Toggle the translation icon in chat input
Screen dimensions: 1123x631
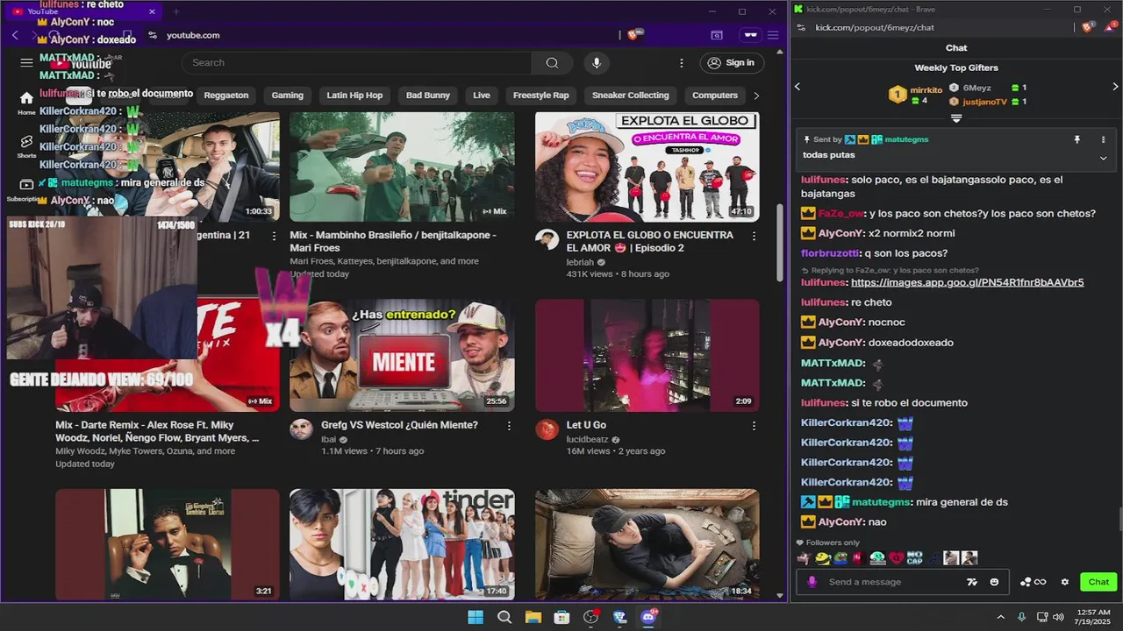971,582
